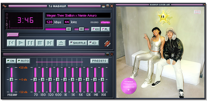Click the 128 kbps bitrate value
This screenshot has width=207, height=102.
[49, 22]
